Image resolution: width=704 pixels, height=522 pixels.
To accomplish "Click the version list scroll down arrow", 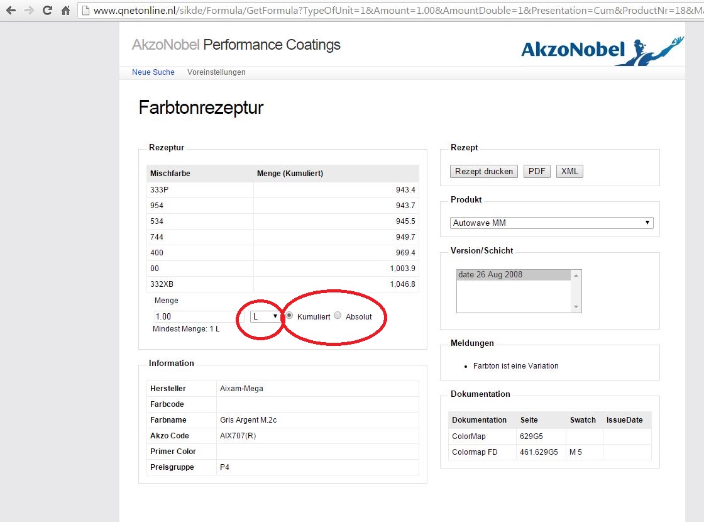I will (576, 308).
